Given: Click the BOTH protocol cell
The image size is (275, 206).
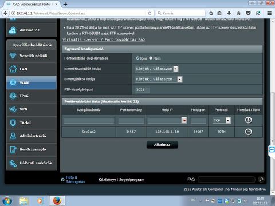Looking at the screenshot, I should point(221,132).
